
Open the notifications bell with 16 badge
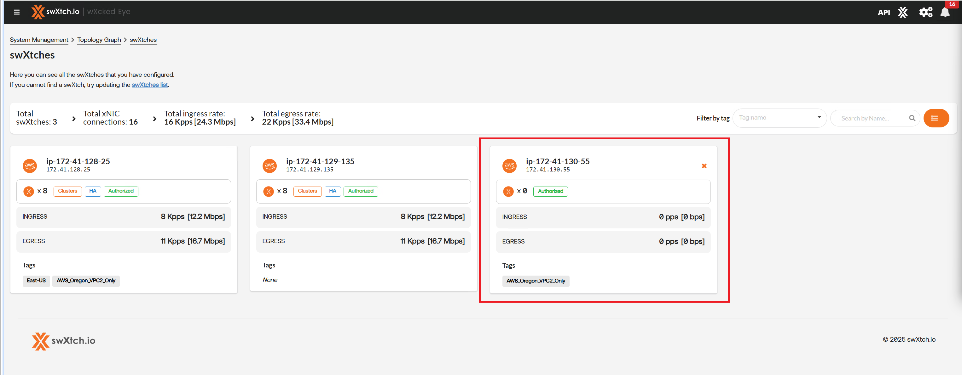(x=945, y=12)
